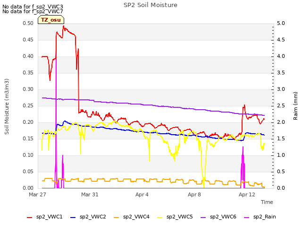
Task: Click the blue sp2_VWC2 legend swatch
Action: click(73, 218)
